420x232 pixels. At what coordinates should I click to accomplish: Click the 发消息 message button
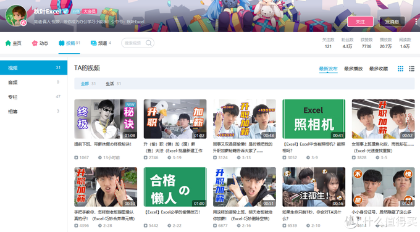392,22
